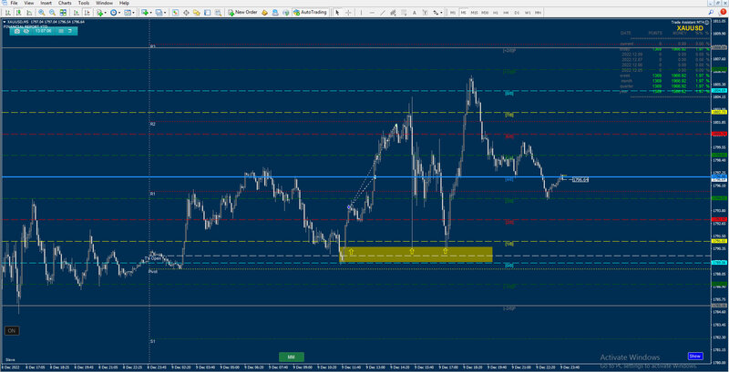The width and height of the screenshot is (729, 372).
Task: Open the arrows objects dropdown
Action: click(x=437, y=13)
